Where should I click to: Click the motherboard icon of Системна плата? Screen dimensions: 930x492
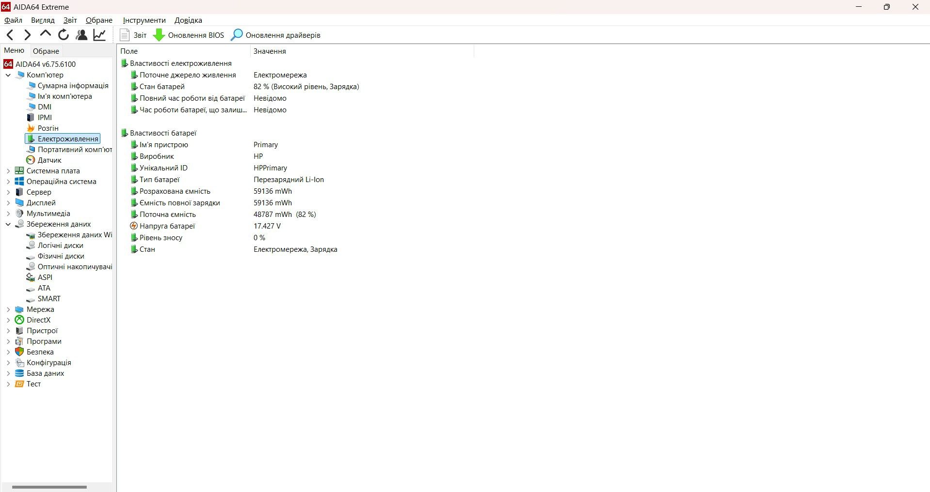19,171
